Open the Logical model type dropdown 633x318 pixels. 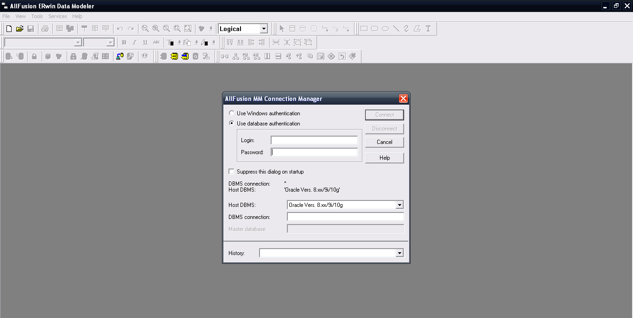264,29
